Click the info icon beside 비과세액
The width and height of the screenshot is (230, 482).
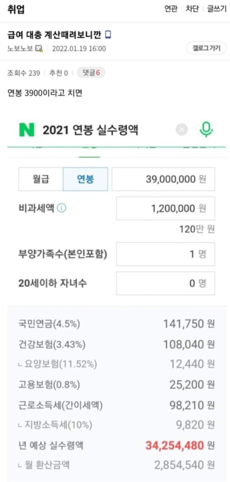coord(62,208)
